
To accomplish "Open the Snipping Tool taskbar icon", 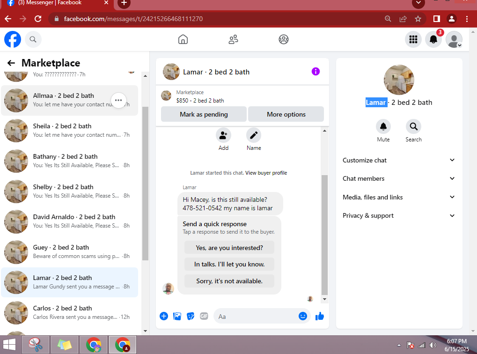I will click(36, 345).
